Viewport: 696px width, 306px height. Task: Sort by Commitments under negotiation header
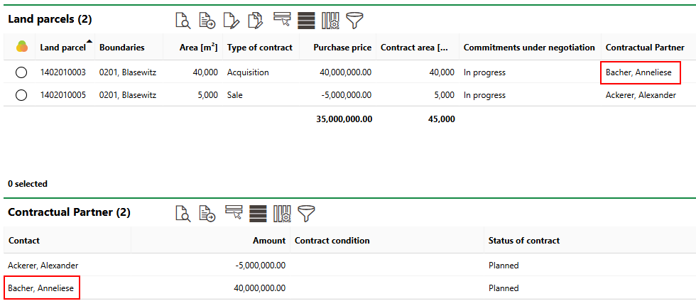point(529,48)
